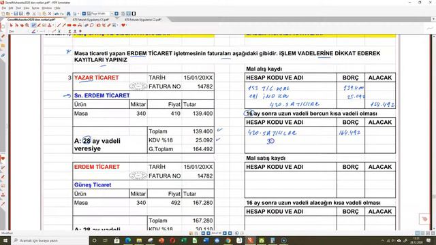Screen dimensions: 436x245
Task: Select the Ellipse shape tool
Action: coord(74,25)
